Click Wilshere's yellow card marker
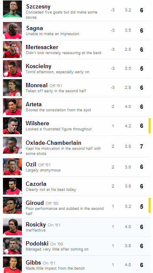Viewport: 153px width, 273px height. (149, 126)
